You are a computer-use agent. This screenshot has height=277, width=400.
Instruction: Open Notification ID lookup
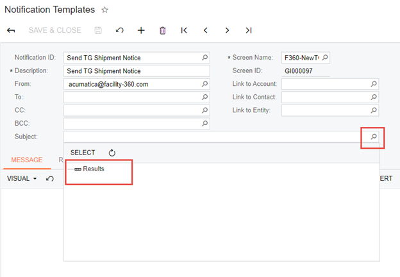(x=204, y=58)
